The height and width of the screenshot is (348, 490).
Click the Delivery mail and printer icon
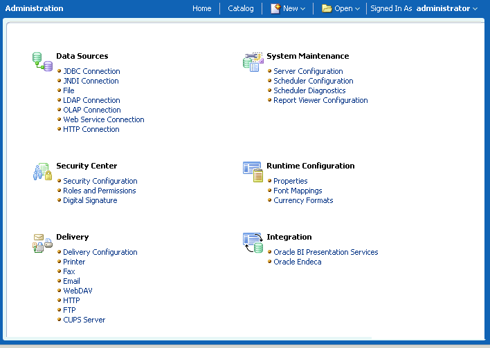point(42,243)
